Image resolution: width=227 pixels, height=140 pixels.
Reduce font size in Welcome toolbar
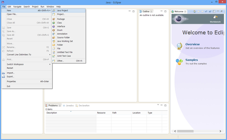206,12
